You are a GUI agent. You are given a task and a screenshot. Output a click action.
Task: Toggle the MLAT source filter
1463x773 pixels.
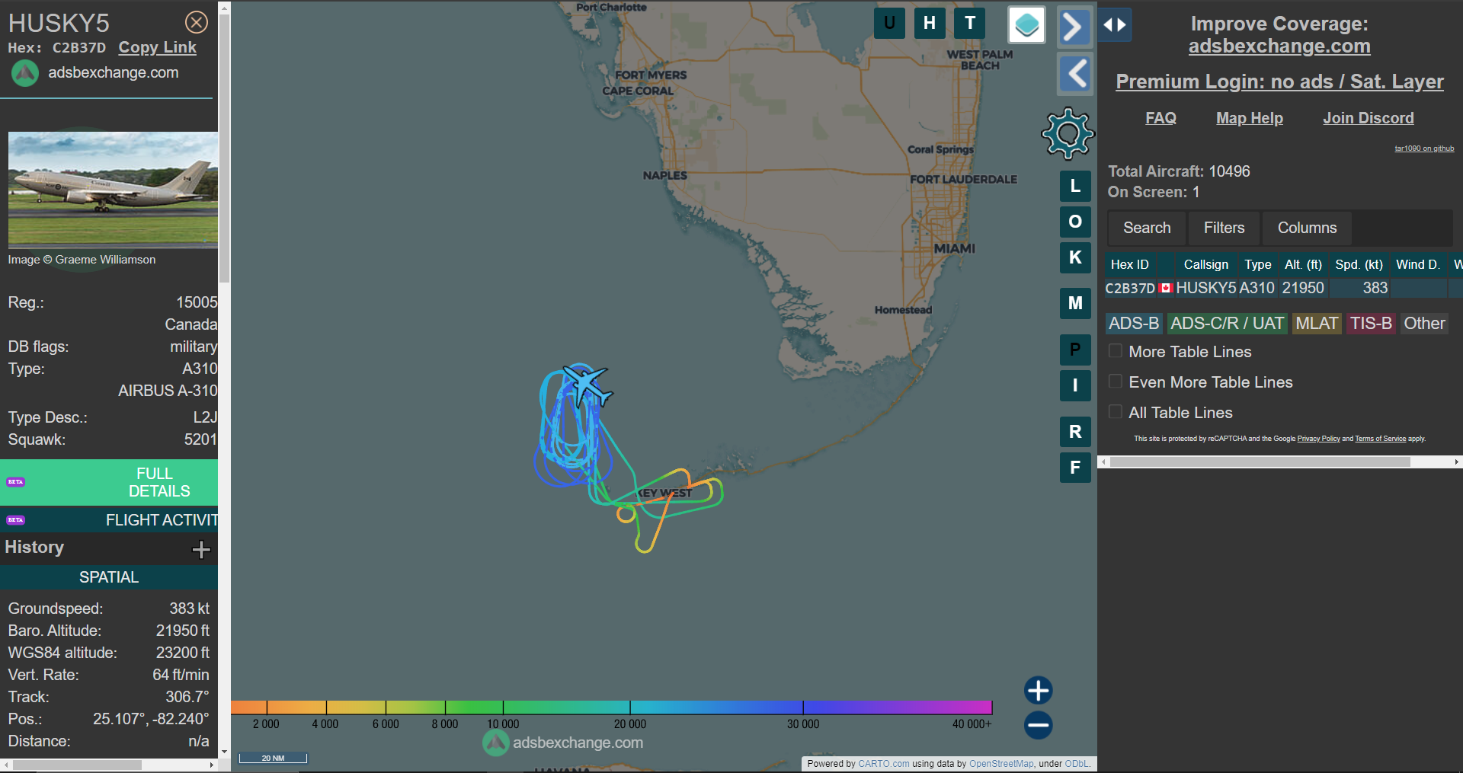tap(1317, 324)
